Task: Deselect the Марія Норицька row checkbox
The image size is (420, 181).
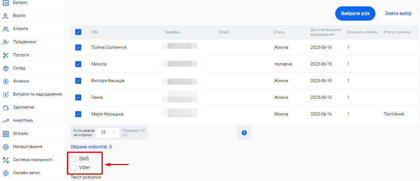Action: 78,114
